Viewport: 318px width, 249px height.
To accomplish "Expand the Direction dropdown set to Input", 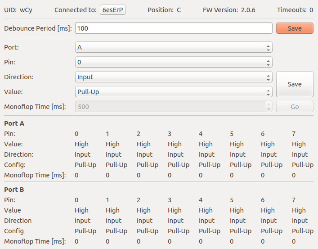I will tap(174, 77).
